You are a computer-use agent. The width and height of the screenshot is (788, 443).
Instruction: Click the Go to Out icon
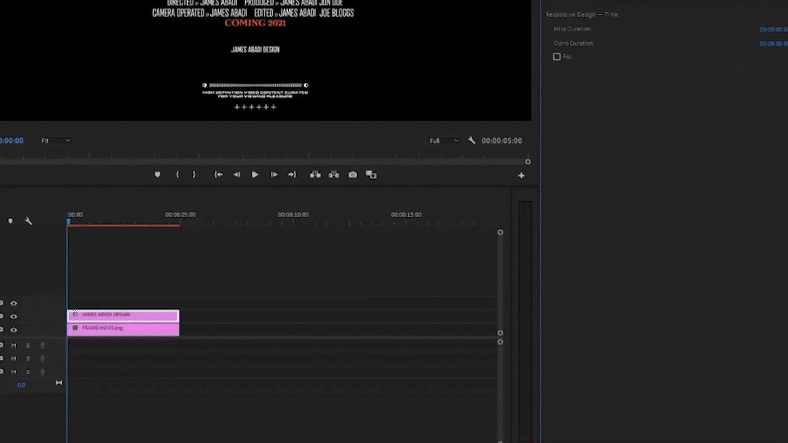(292, 175)
